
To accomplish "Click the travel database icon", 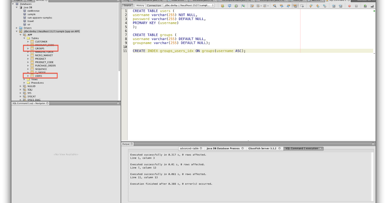I will click(x=25, y=21).
